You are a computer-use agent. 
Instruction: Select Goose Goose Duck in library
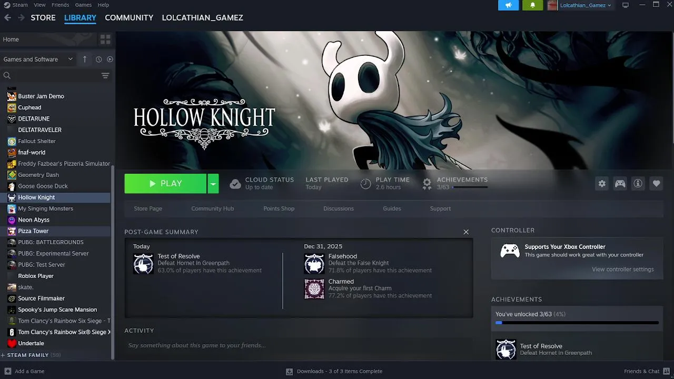coord(56,186)
